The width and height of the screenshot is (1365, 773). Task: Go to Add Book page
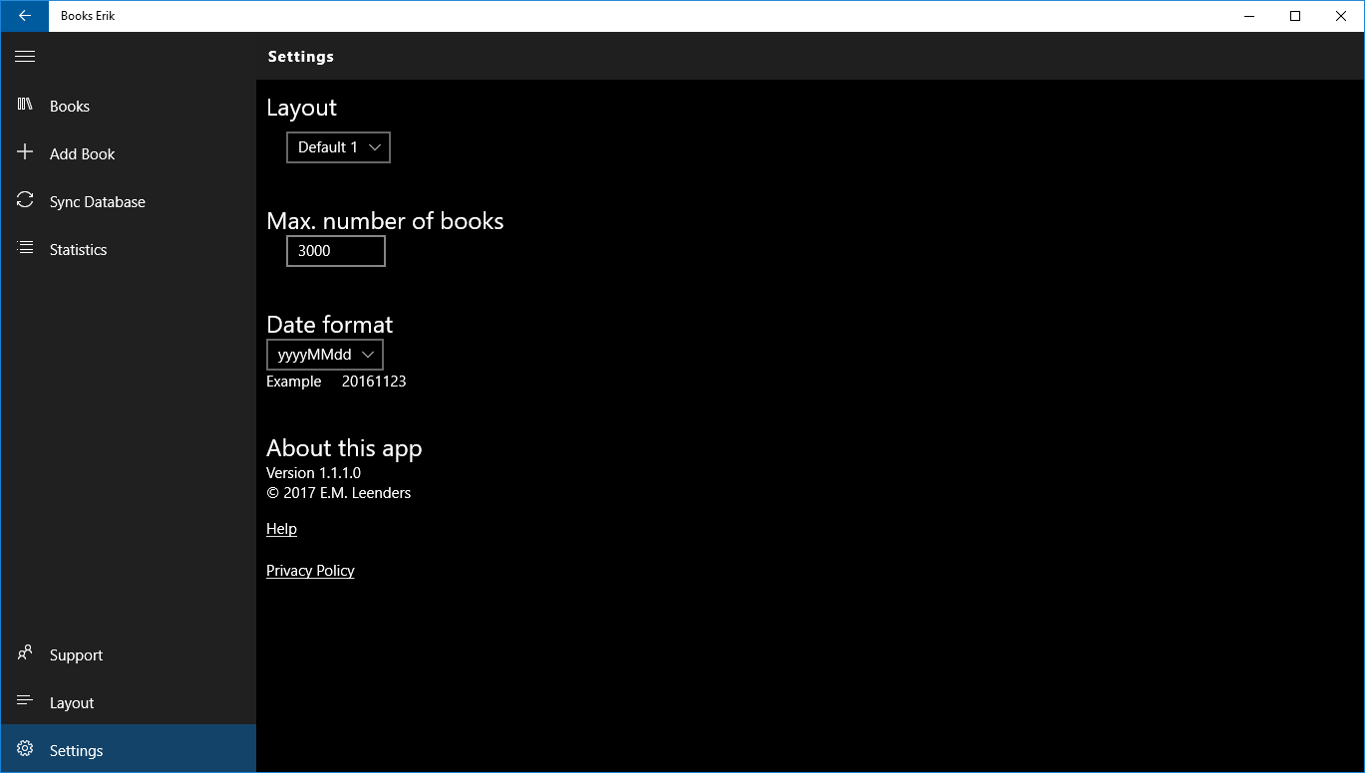(129, 153)
